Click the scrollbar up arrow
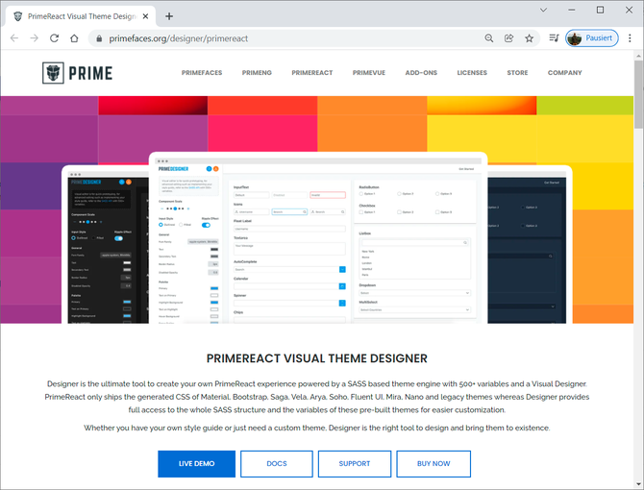 pos(638,56)
